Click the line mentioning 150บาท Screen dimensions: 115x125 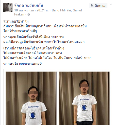point(34,37)
